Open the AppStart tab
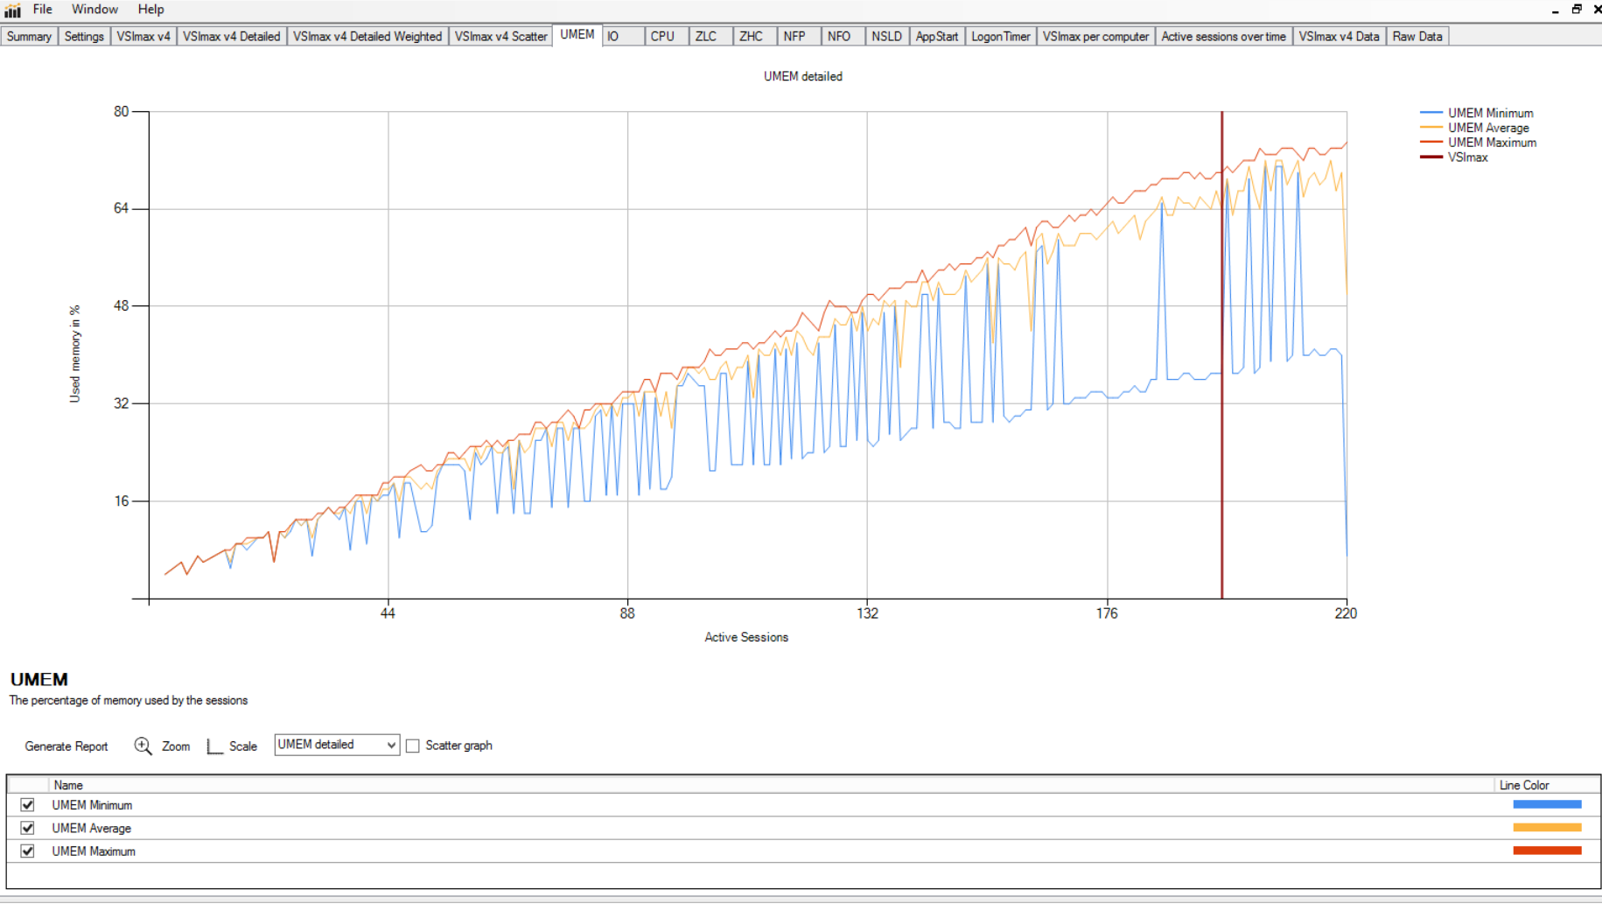Screen dimensions: 1602x904 pyautogui.click(x=937, y=37)
